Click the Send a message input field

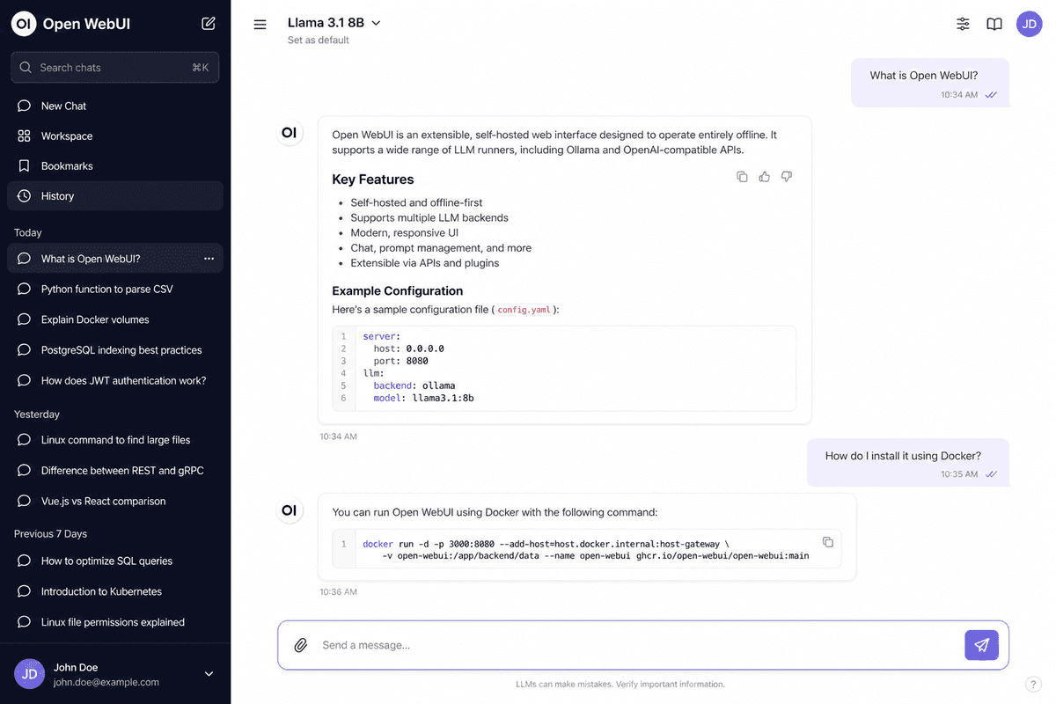click(x=638, y=645)
